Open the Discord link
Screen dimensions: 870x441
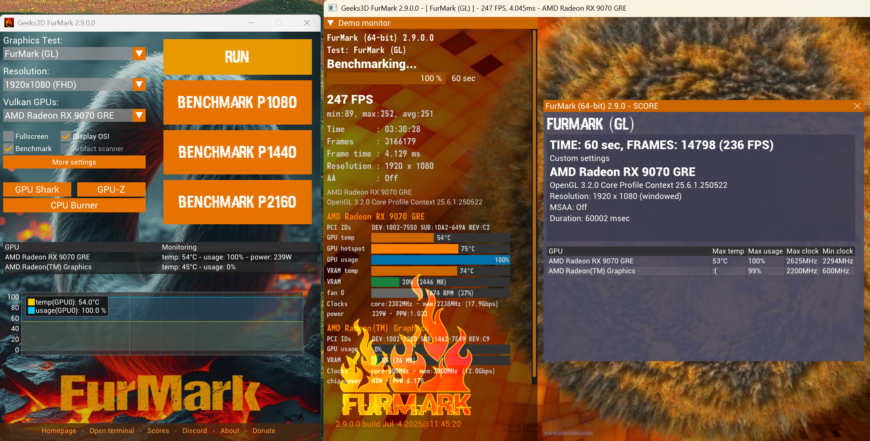pyautogui.click(x=195, y=430)
